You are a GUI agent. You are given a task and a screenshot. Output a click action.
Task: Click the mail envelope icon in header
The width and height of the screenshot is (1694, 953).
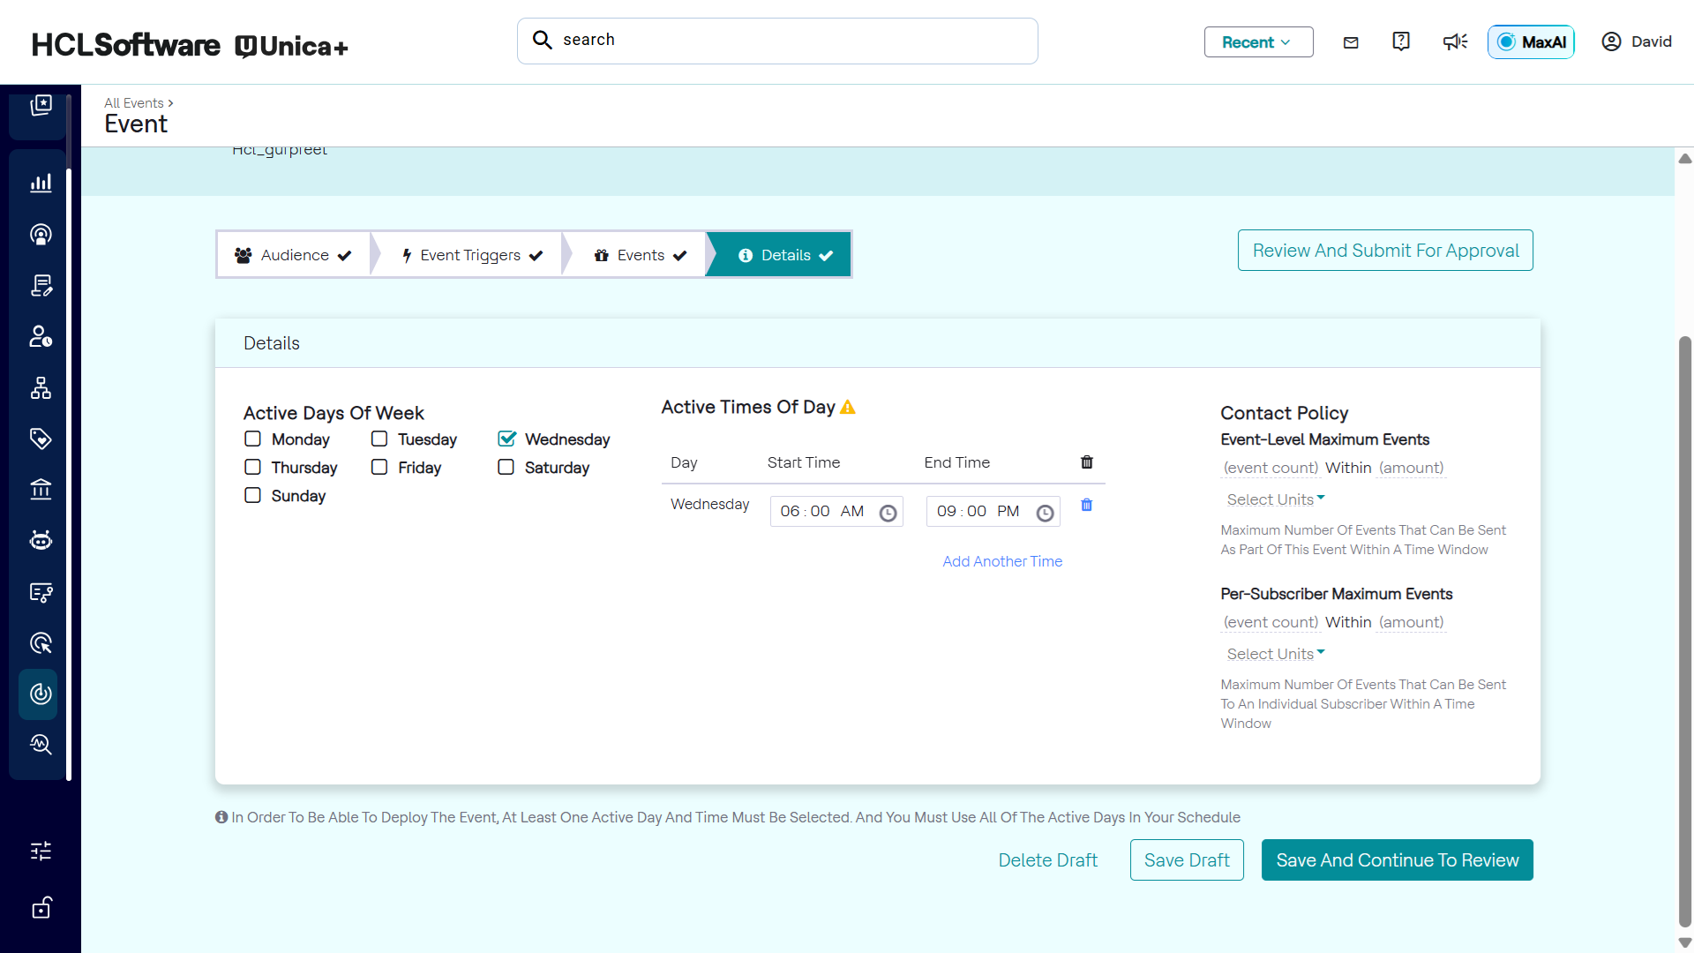tap(1351, 42)
